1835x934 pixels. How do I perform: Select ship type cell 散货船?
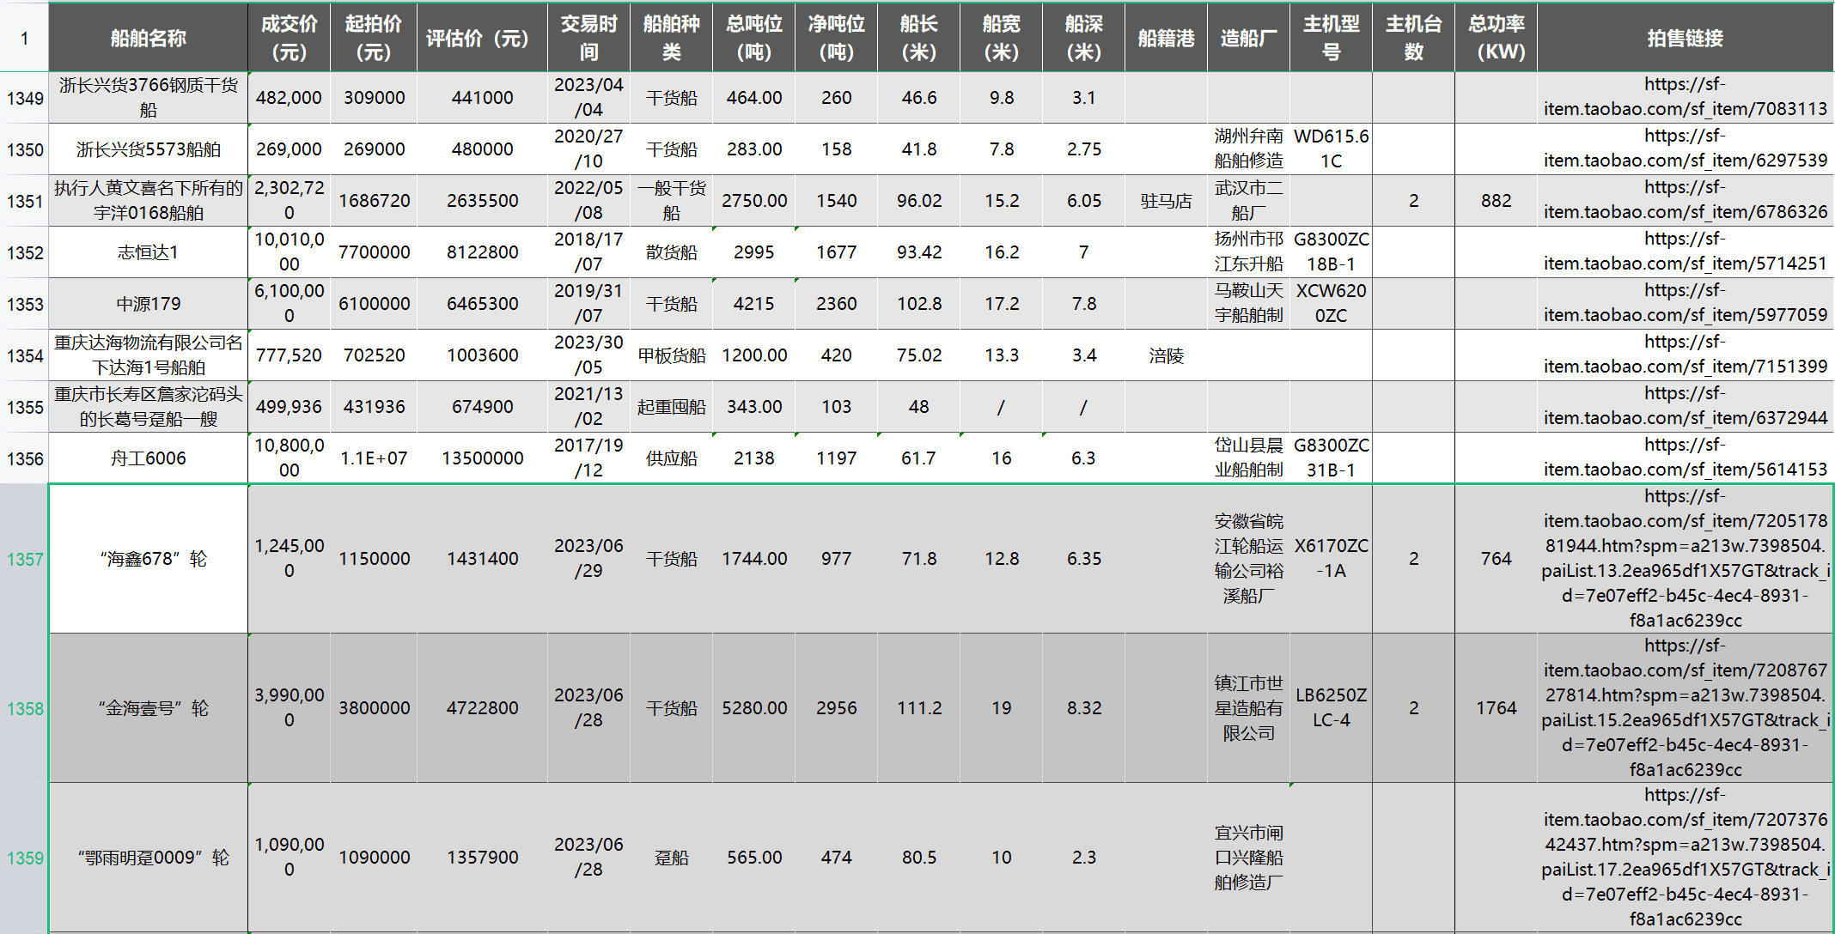tap(671, 252)
